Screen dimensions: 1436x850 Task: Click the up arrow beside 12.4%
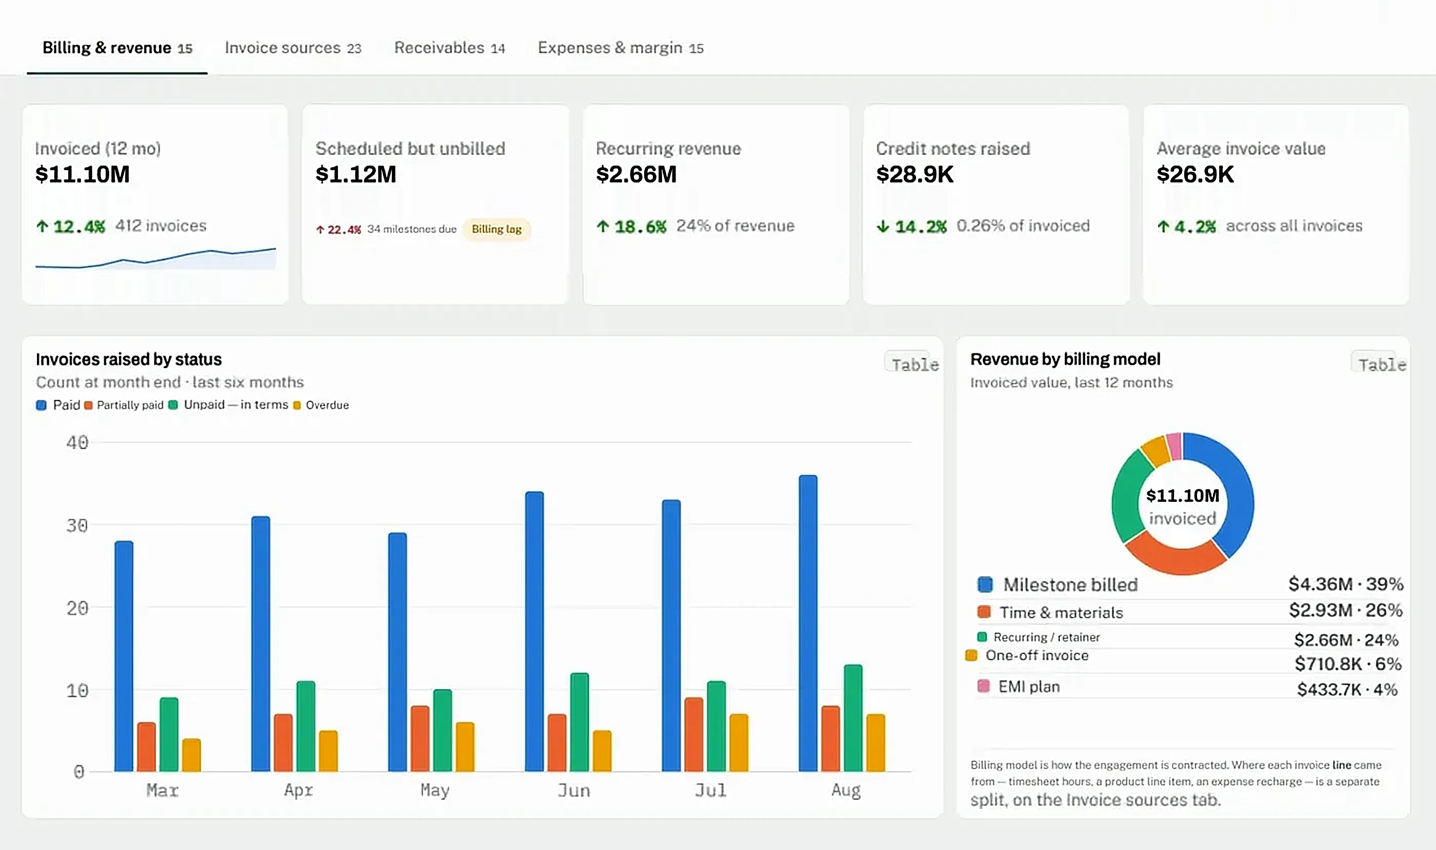(x=42, y=227)
